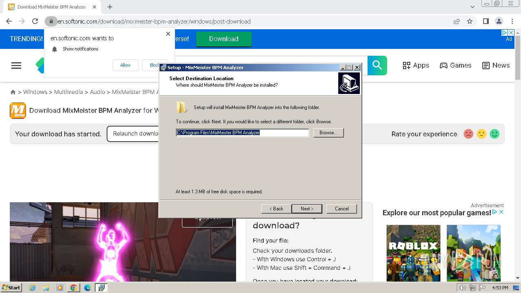Image resolution: width=521 pixels, height=293 pixels.
Task: Open the Softonic hamburger menu
Action: pos(16,66)
